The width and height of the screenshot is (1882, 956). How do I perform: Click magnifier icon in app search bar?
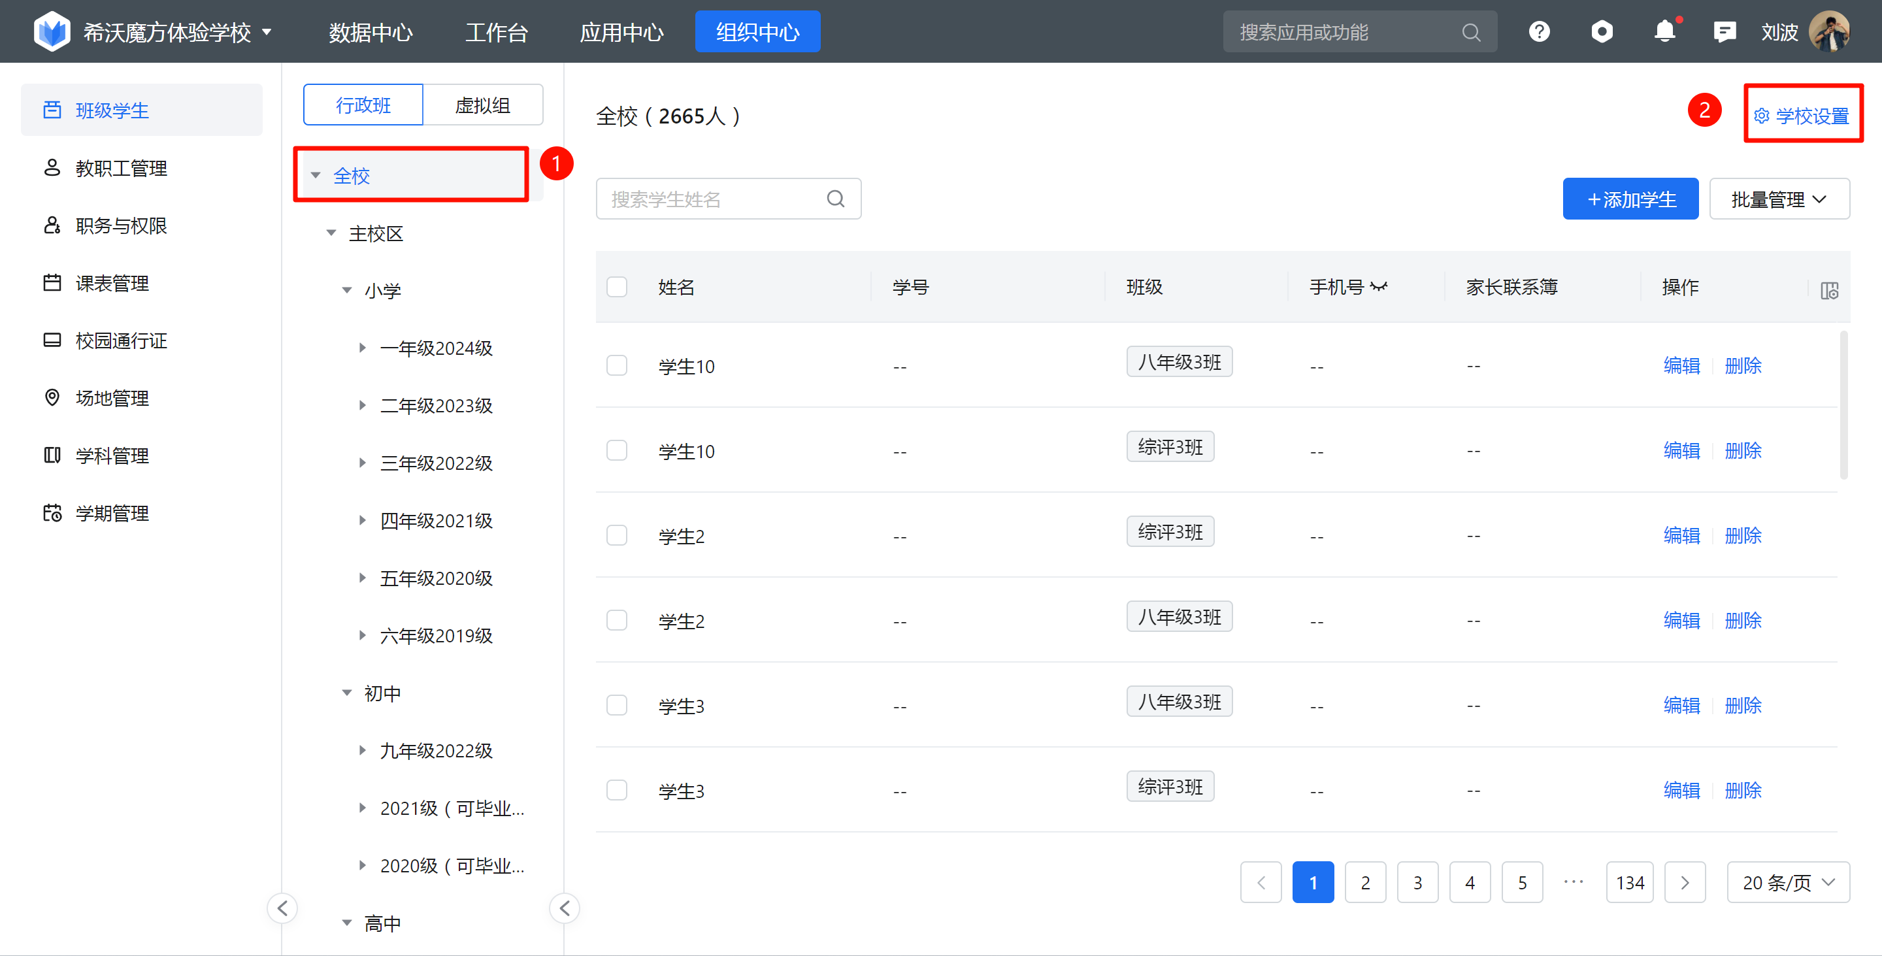coord(1471,32)
